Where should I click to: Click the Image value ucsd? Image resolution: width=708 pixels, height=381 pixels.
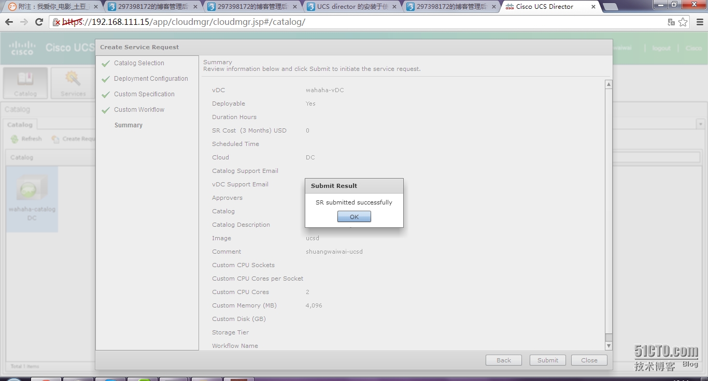pyautogui.click(x=313, y=238)
